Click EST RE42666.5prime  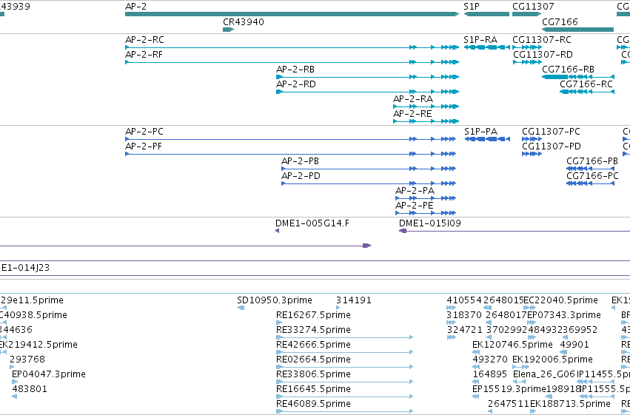coord(313,345)
